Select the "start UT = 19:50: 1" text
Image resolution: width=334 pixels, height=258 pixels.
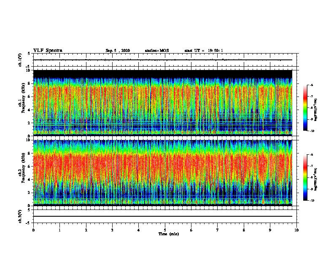coord(204,51)
